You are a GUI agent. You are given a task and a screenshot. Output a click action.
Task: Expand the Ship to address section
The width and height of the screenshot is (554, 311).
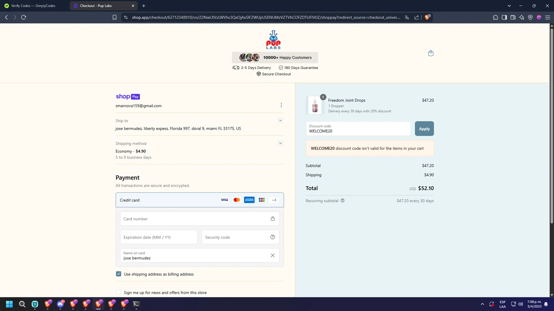(280, 120)
